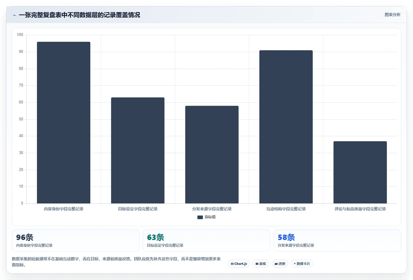Click the description text starting 数据采集的短板
This screenshot has height=280, width=413.
pos(116,262)
